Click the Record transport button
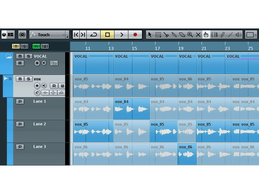The height and width of the screenshot is (194, 259). click(135, 35)
